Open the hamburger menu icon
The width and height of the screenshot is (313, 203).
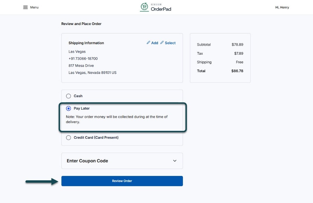coord(25,7)
